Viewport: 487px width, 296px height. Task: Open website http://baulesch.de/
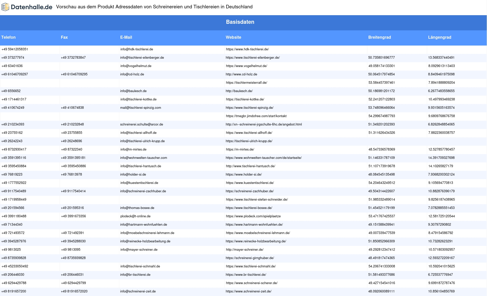[239, 91]
